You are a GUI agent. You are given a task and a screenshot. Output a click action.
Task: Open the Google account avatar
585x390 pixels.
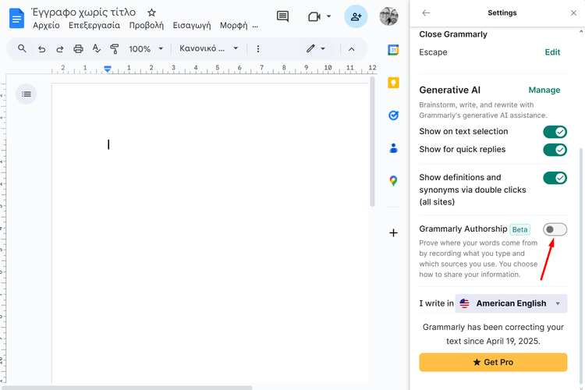(388, 16)
